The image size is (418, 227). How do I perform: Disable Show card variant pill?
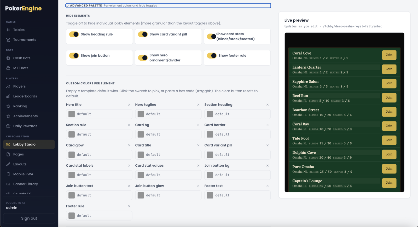[143, 34]
